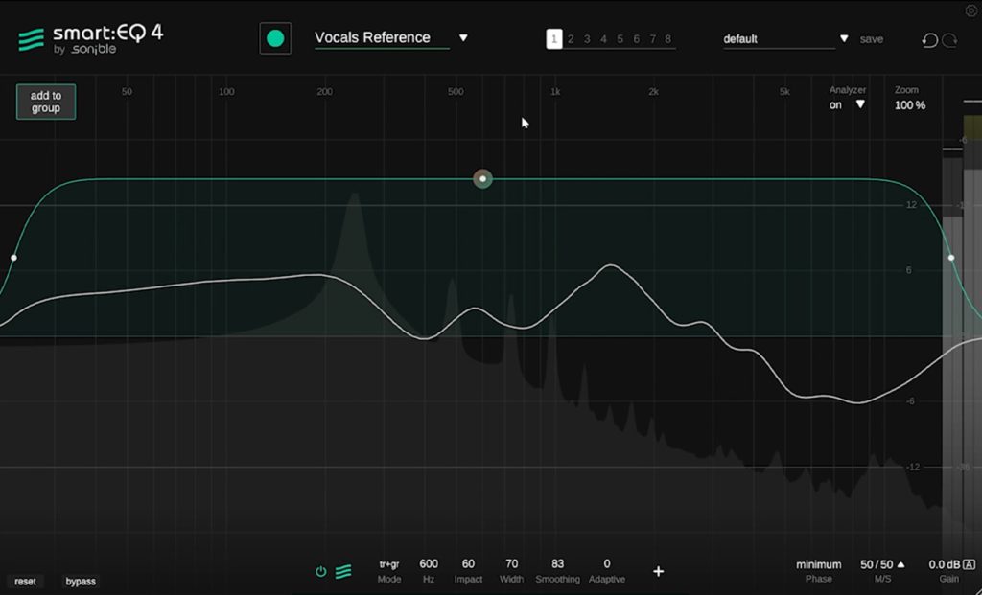Toggle the plugin power button in the bottom bar
Viewport: 982px width, 595px height.
(321, 571)
